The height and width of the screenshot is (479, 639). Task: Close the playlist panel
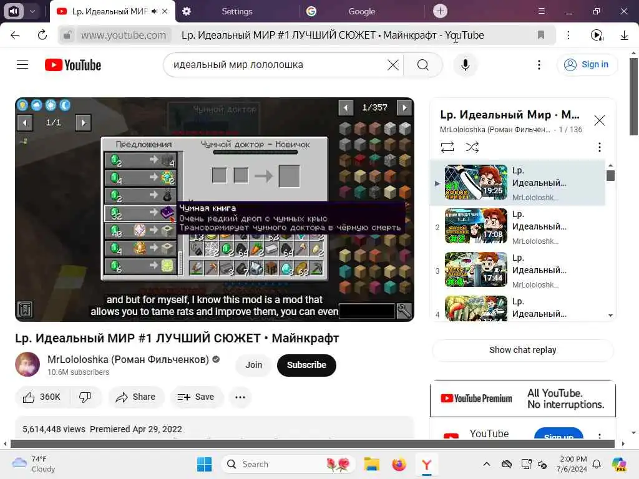(x=599, y=120)
